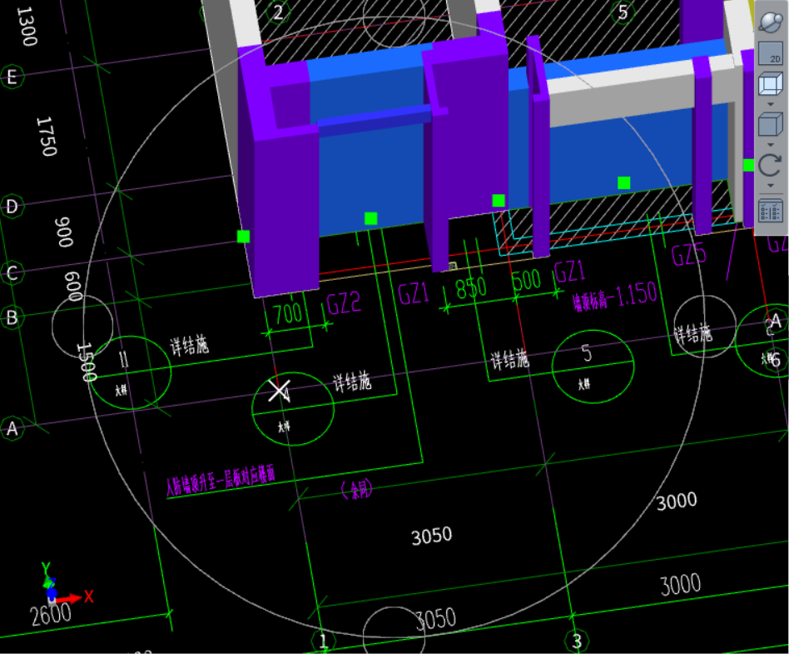Select 详结施 label beside detail 11
Screen dimensions: 789x654
tap(189, 345)
